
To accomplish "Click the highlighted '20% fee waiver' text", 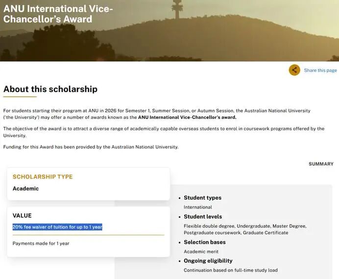I will [57, 227].
